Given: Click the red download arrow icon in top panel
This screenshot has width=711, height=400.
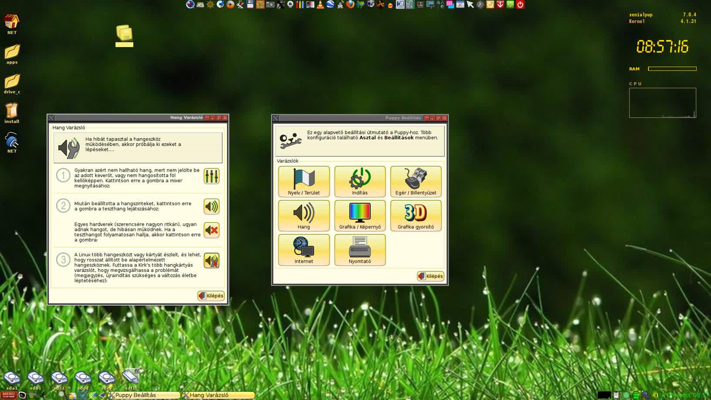Looking at the screenshot, I should (x=500, y=4).
